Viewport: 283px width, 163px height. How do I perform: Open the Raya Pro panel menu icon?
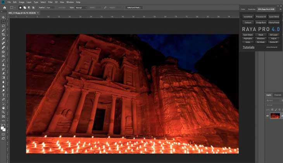point(280,9)
